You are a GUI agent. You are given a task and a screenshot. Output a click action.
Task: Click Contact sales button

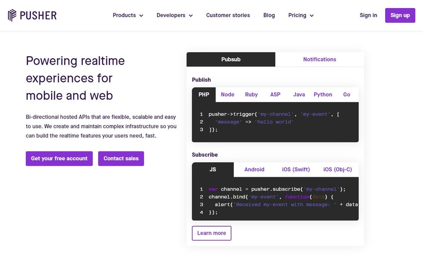[x=121, y=158]
